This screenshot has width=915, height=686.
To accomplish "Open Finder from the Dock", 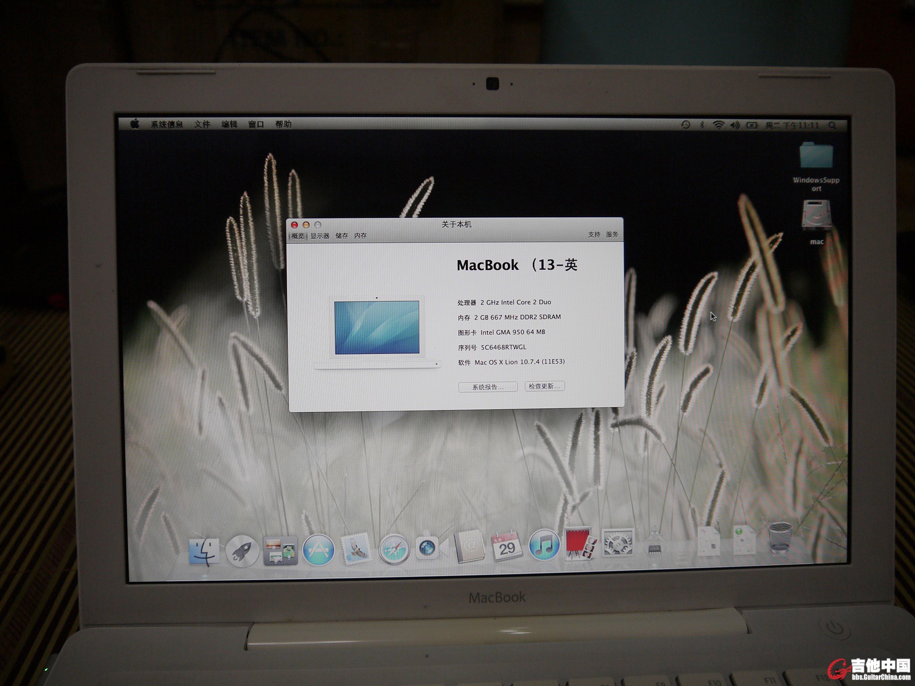I will pyautogui.click(x=204, y=551).
